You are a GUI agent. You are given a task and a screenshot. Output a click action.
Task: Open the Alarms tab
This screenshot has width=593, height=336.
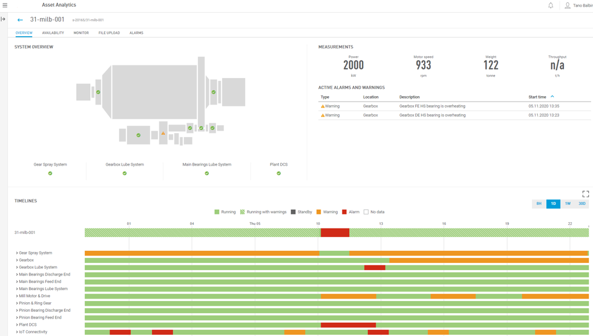pos(137,33)
